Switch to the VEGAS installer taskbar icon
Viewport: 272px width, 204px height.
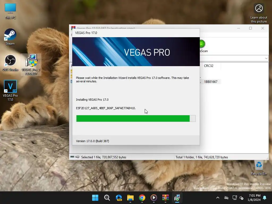(177, 198)
